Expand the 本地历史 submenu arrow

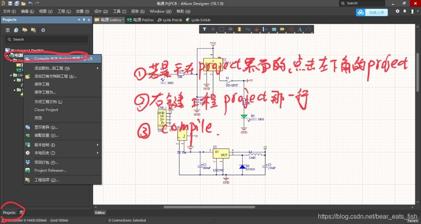pos(98,153)
